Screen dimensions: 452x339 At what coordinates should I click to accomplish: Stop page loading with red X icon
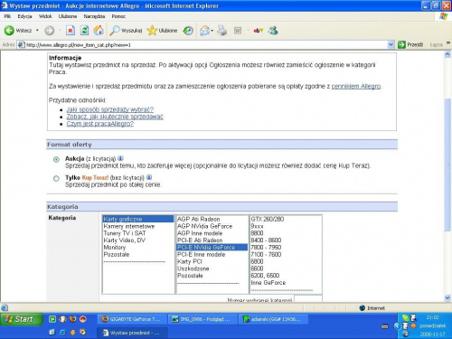coord(71,30)
